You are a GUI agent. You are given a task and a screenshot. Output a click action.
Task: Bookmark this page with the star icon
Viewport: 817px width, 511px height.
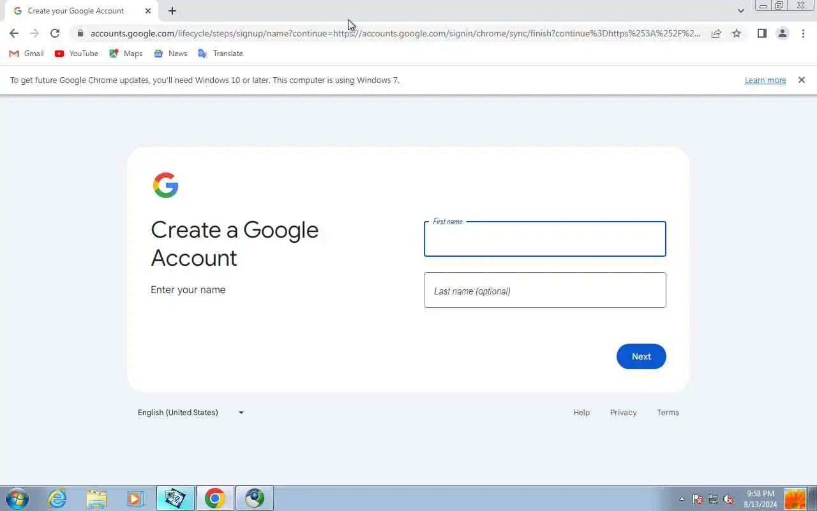coord(737,33)
